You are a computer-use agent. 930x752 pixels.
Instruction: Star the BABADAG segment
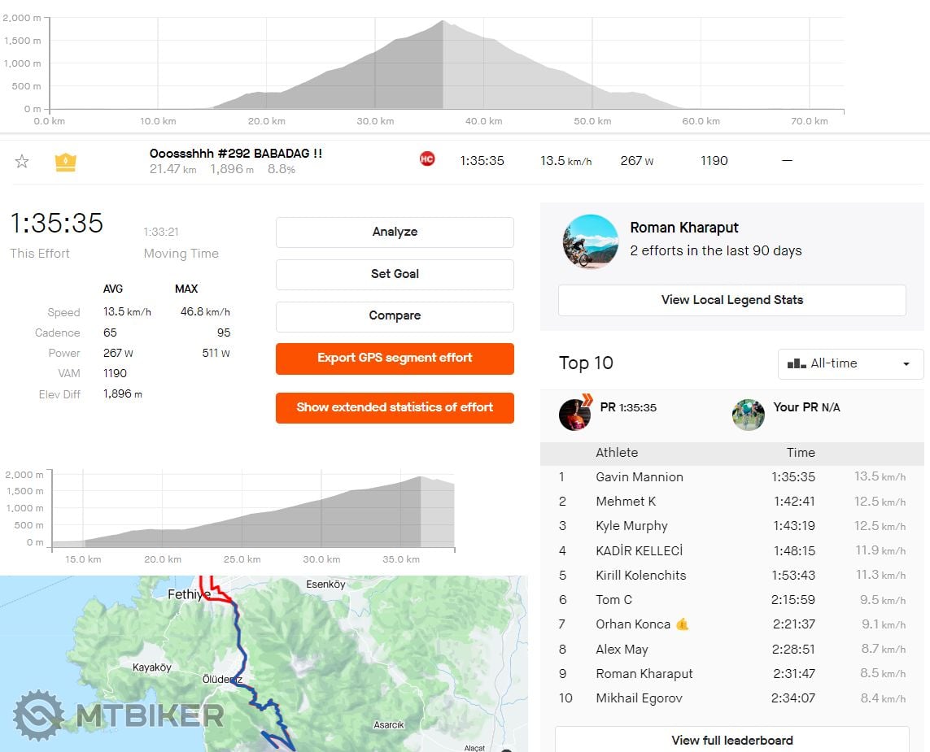point(22,162)
